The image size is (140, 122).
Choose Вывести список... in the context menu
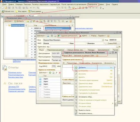click(x=94, y=110)
